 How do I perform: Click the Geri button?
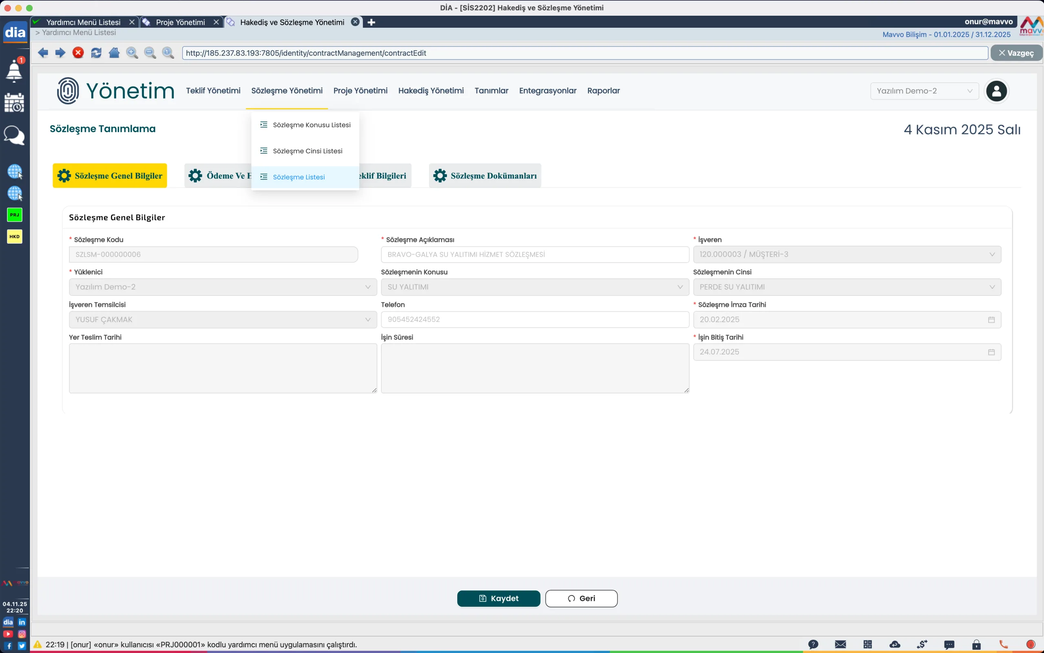[x=581, y=598]
